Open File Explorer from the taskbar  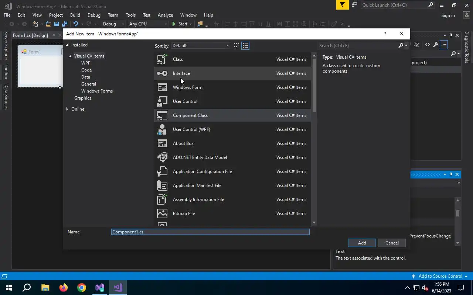45,288
